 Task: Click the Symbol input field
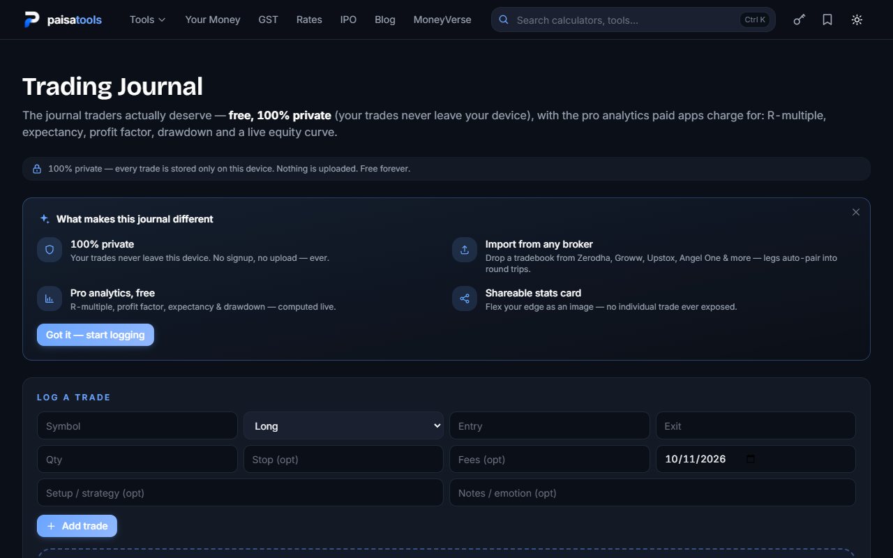tap(137, 425)
